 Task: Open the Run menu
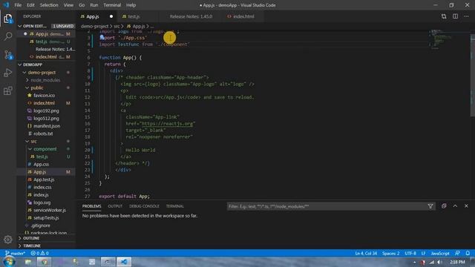click(x=94, y=5)
